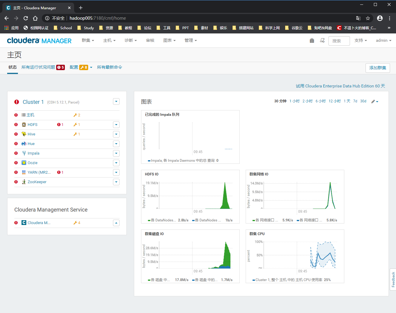Image resolution: width=396 pixels, height=313 pixels.
Task: Click the Cloudera Management Service C icon
Action: point(24,223)
